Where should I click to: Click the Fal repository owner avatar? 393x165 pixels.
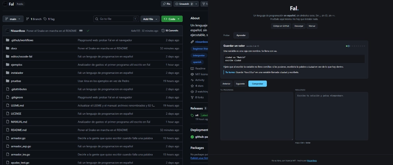coord(5,4)
